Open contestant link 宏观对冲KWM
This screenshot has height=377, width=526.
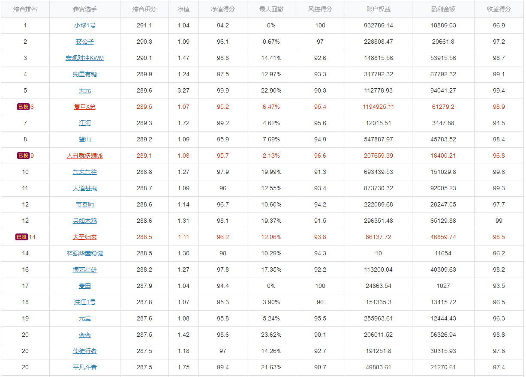[x=84, y=58]
